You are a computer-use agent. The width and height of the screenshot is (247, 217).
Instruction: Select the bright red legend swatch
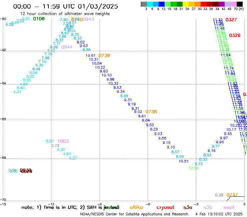point(204,4)
